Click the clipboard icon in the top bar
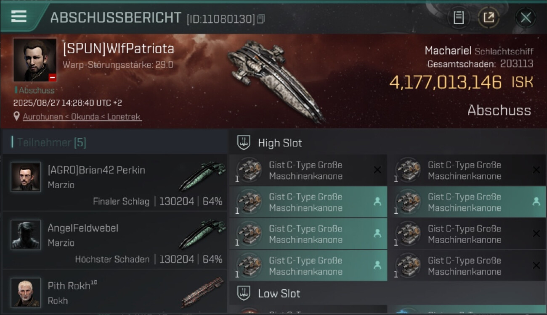 (x=459, y=18)
